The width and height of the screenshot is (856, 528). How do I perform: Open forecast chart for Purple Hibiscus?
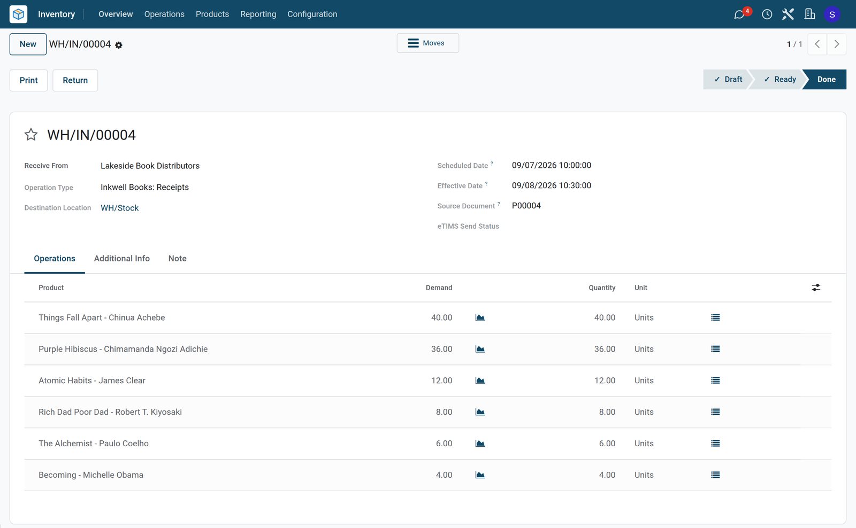tap(480, 349)
